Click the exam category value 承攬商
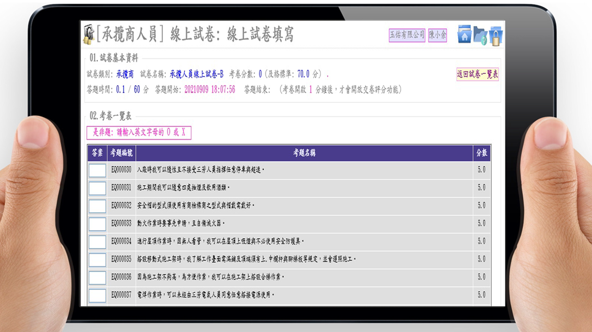Screen dimensions: 592x332 coord(125,74)
